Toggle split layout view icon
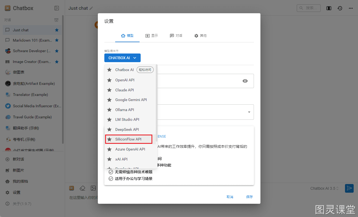Screen dimensions: 358x217 329,8
